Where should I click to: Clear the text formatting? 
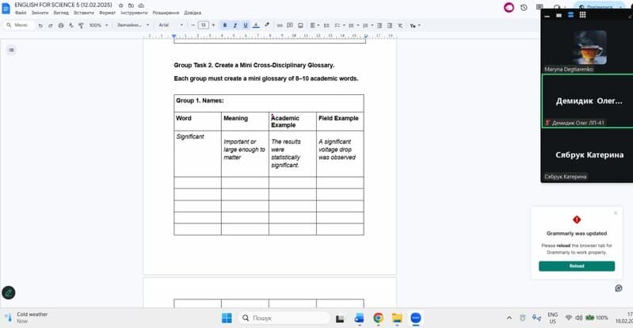[x=400, y=25]
